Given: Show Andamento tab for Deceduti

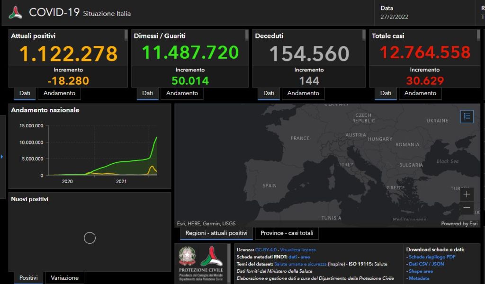Looking at the screenshot, I should pos(303,93).
